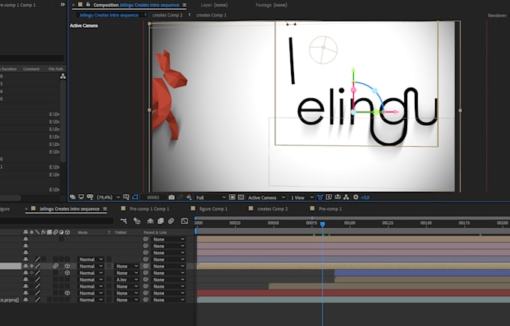Toggle collapse transformations on the selected layer
This screenshot has width=510, height=326.
tap(31, 266)
